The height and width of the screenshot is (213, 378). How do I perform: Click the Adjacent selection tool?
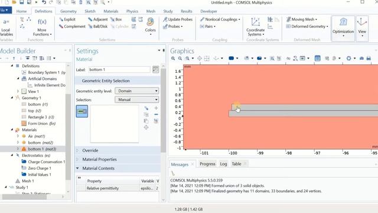click(98, 20)
